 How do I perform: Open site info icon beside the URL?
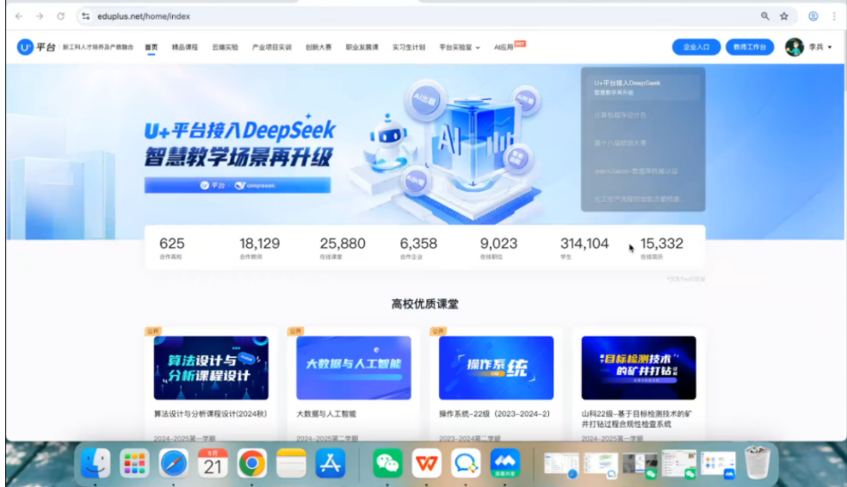(86, 16)
